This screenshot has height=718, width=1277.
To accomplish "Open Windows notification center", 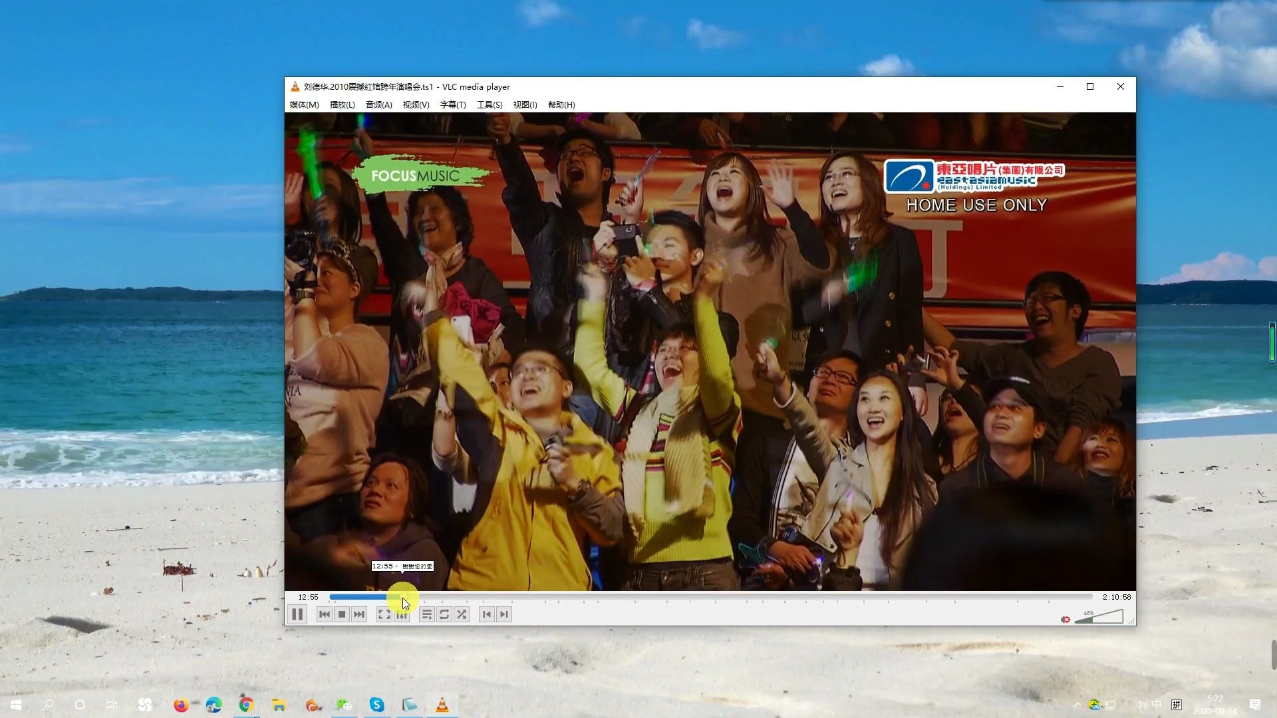I will coord(1255,705).
